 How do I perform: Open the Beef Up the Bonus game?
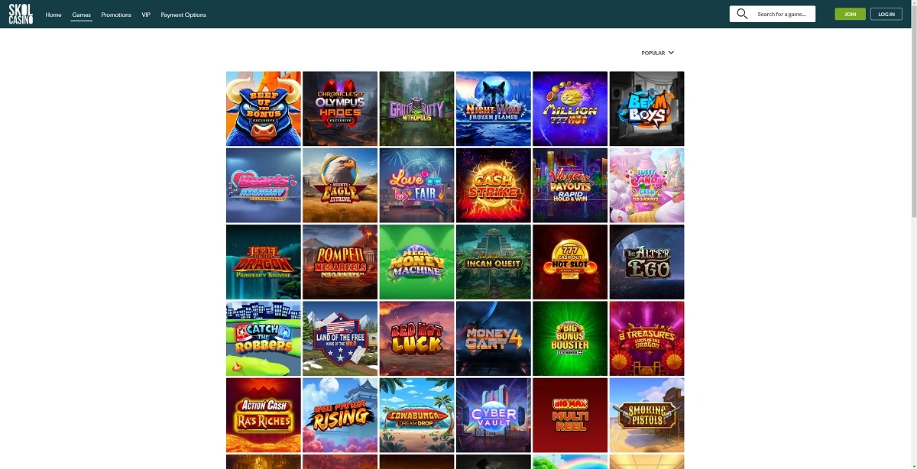coord(264,108)
